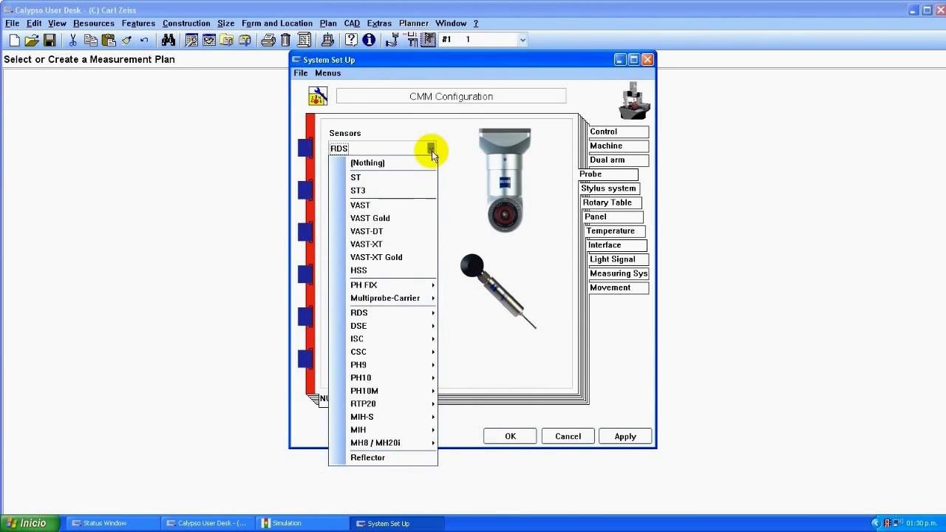The width and height of the screenshot is (946, 532).
Task: Click the blue info circle icon
Action: pos(369,41)
